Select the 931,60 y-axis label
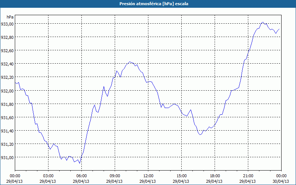The width and height of the screenshot is (296, 185). [7, 117]
